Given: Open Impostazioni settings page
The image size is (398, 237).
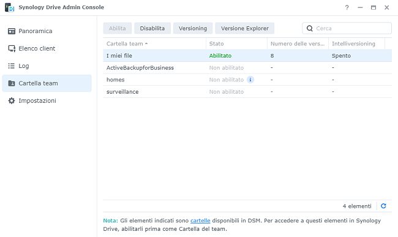Looking at the screenshot, I should (x=47, y=100).
